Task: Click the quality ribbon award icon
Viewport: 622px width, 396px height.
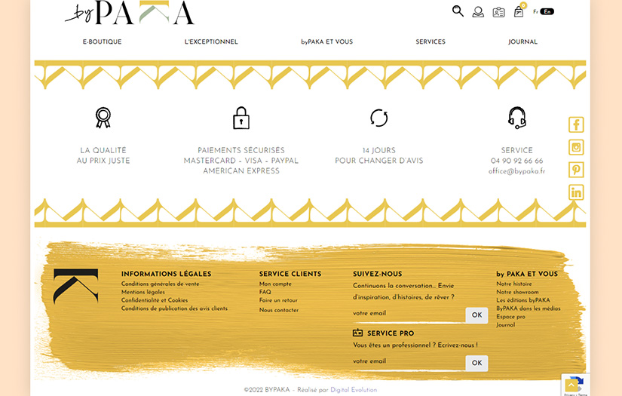Action: click(x=103, y=118)
